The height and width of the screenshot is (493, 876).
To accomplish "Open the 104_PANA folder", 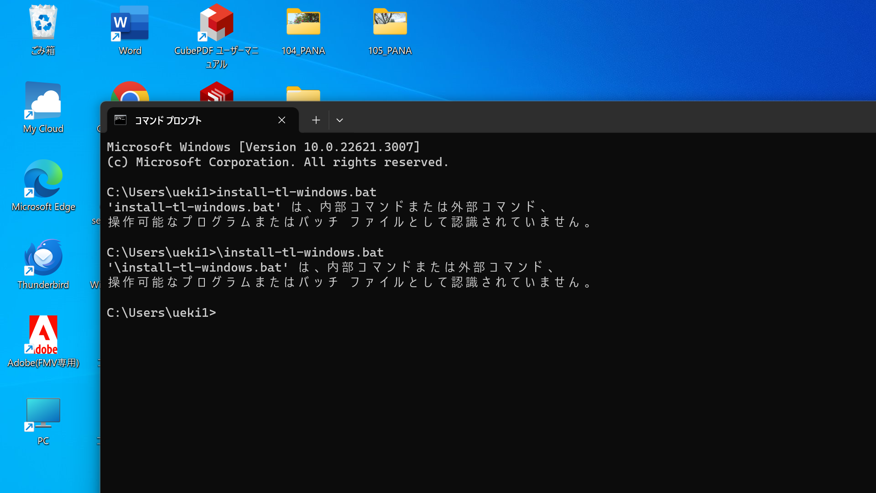I will pos(303,22).
